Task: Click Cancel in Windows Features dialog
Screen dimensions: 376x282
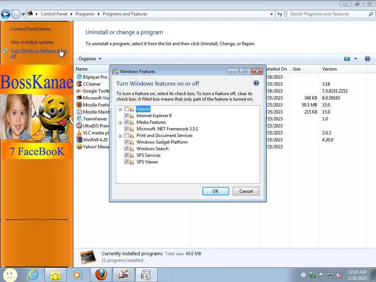Action: pyautogui.click(x=246, y=191)
